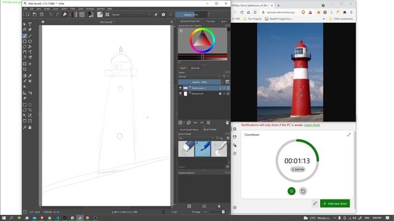Select the pan hand tool
The width and height of the screenshot is (394, 221).
[x=30, y=127]
